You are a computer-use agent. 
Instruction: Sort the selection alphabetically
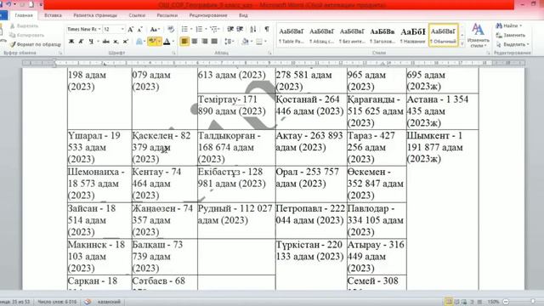click(253, 29)
